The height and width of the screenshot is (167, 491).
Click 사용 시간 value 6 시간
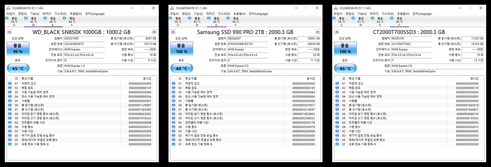click(145, 60)
